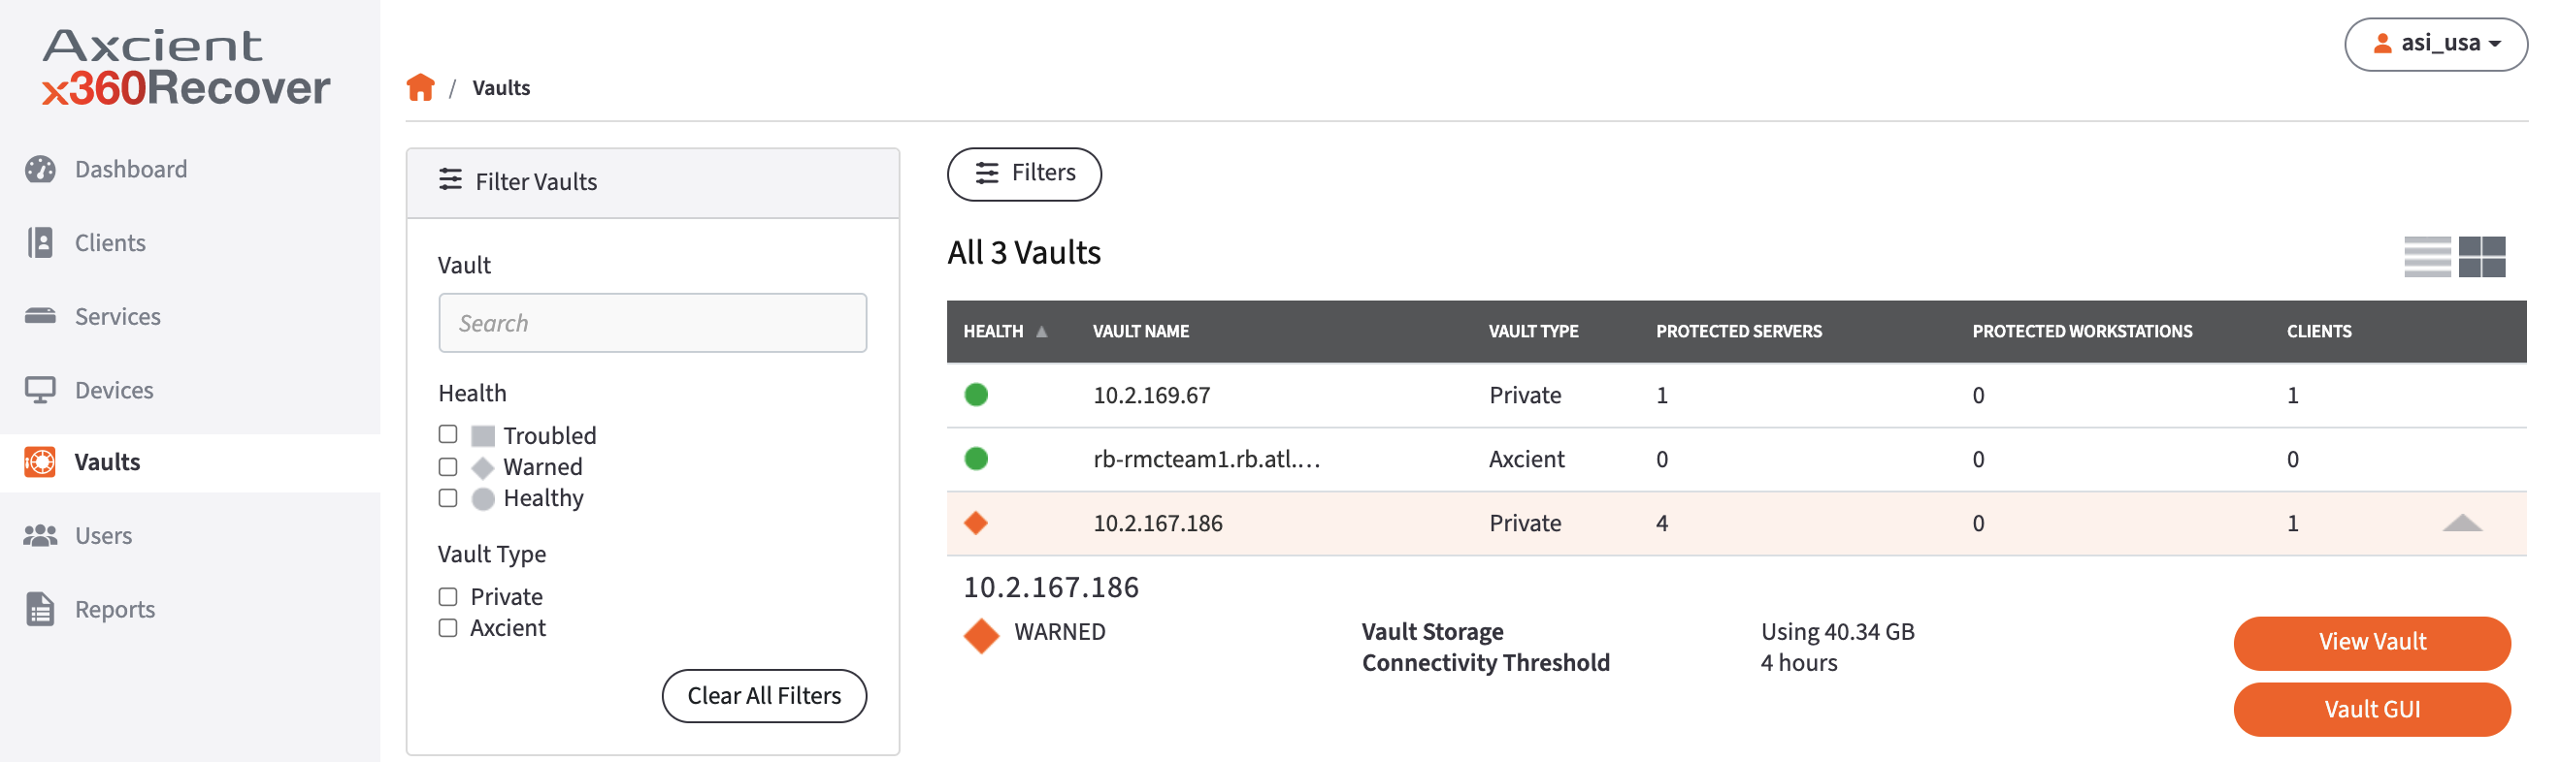The width and height of the screenshot is (2560, 762).
Task: Click the home icon in breadcrumb
Action: [420, 87]
